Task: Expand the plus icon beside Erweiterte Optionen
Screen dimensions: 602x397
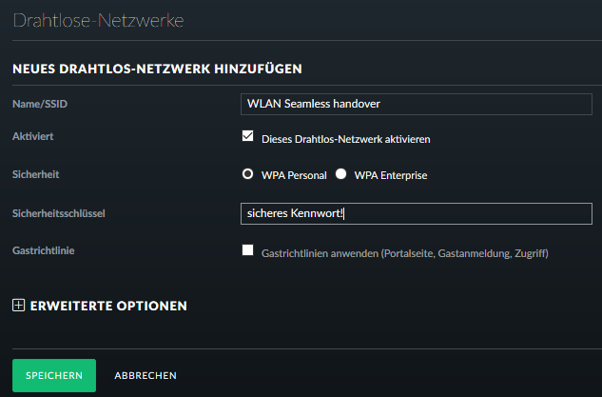Action: pos(18,306)
